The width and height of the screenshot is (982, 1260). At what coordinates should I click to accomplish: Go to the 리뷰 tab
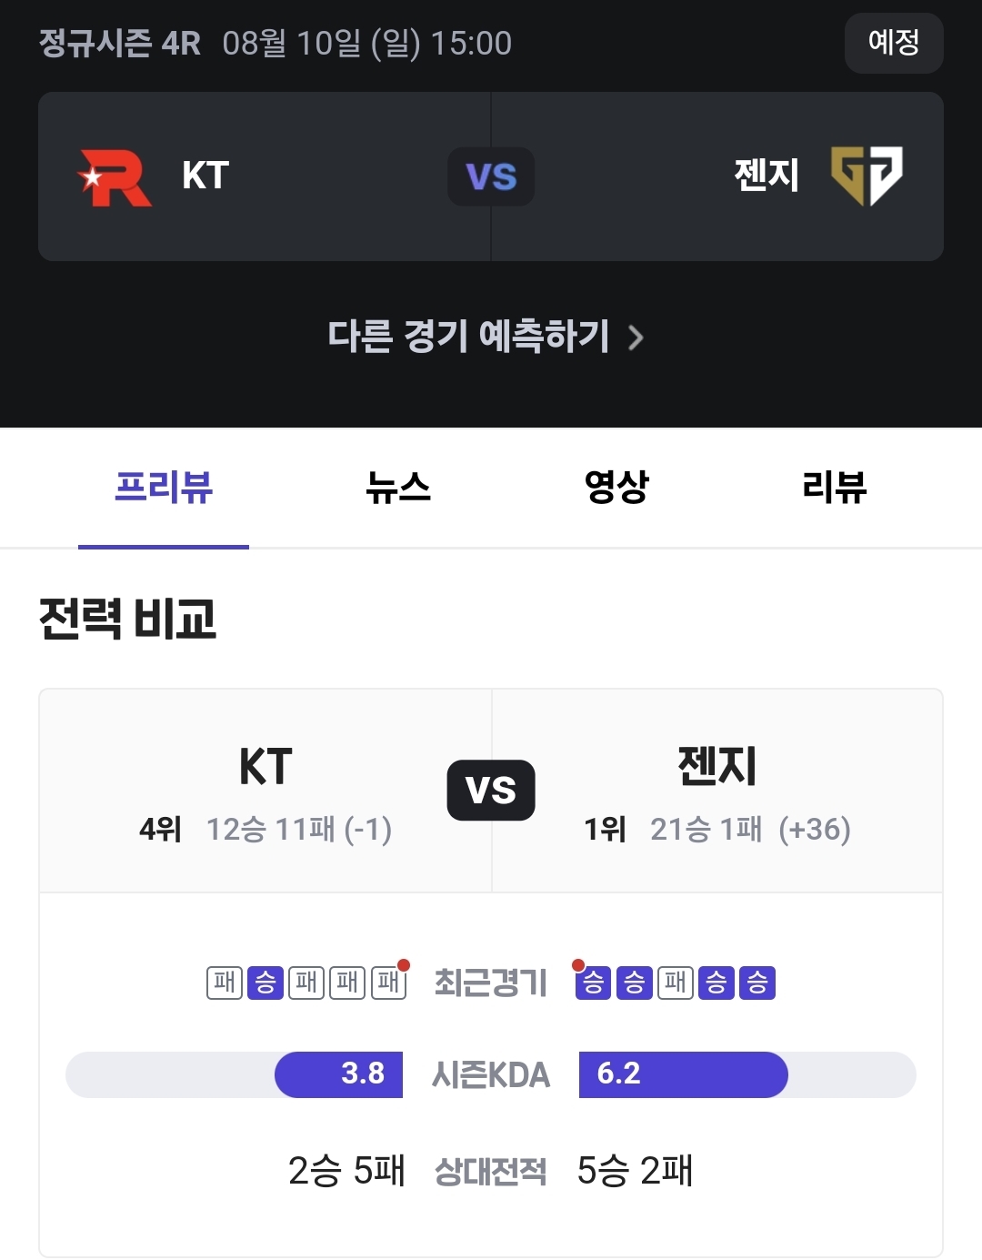pos(835,488)
